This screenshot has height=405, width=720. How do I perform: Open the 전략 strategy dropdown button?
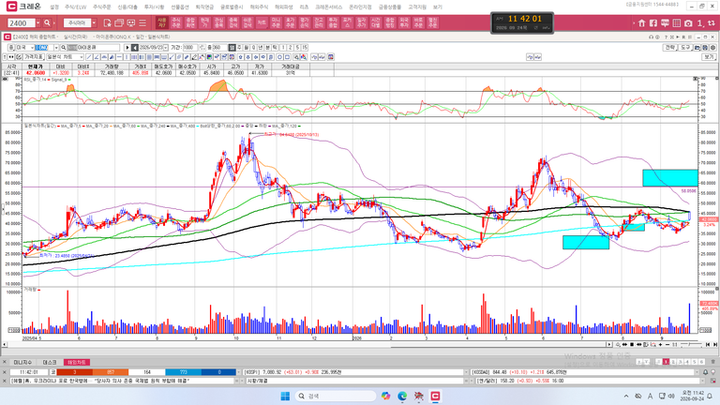(670, 47)
